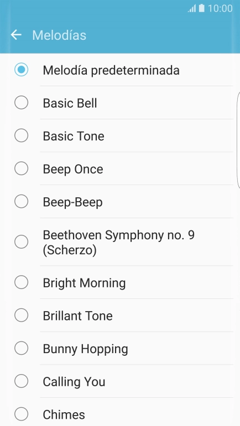Tap the Calling You ringtone label

coord(74,382)
